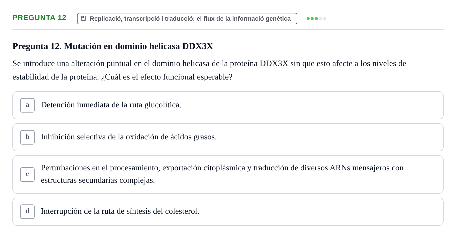Click the book icon in topic tag

[x=83, y=19]
